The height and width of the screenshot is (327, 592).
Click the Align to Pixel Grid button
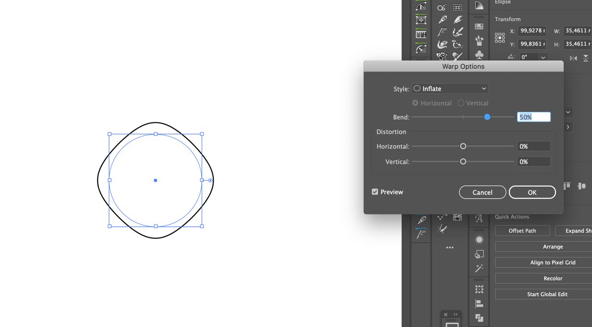click(x=543, y=262)
